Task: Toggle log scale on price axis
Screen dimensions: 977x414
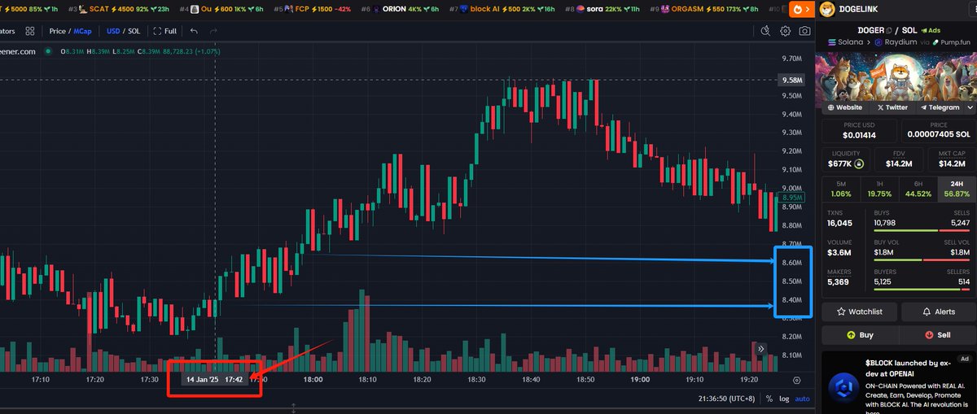Action: (784, 399)
